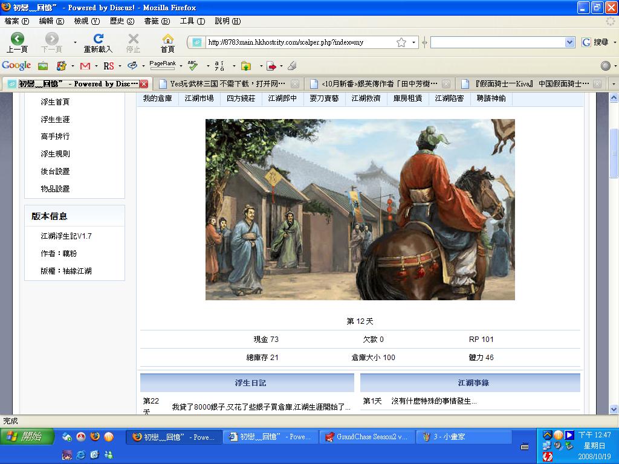
Task: Expand the spell check dropdown arrow
Action: 208,66
